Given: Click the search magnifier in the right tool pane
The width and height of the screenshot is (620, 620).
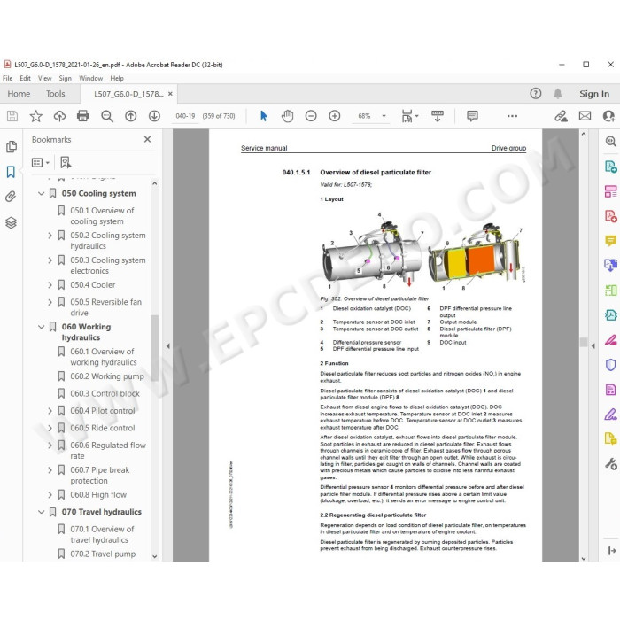Looking at the screenshot, I should click(610, 141).
